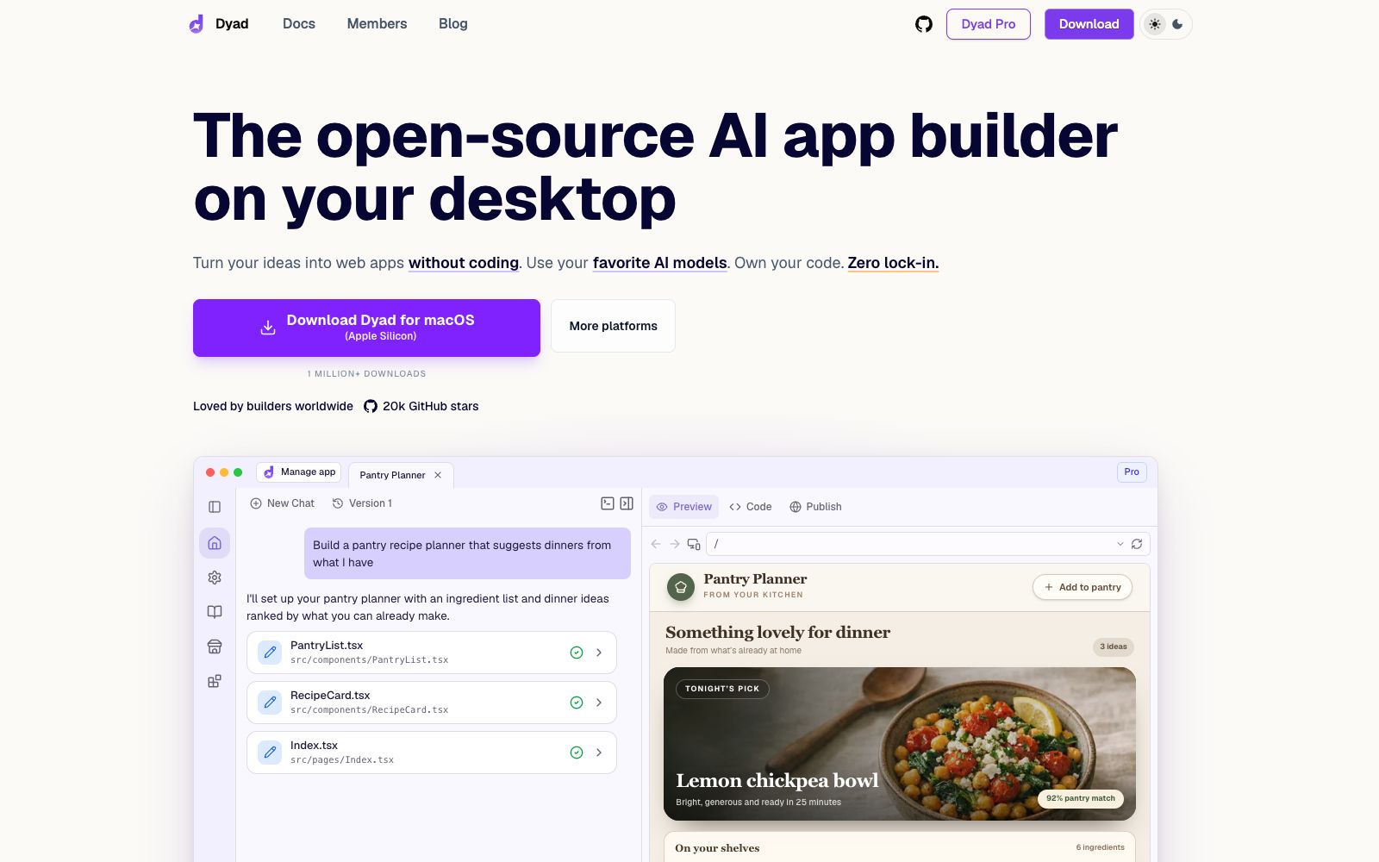Click Add to pantry button
Viewport: 1379px width, 862px height.
click(x=1083, y=587)
